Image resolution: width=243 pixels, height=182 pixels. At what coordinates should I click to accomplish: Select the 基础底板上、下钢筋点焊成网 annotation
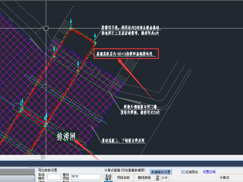pos(123,140)
